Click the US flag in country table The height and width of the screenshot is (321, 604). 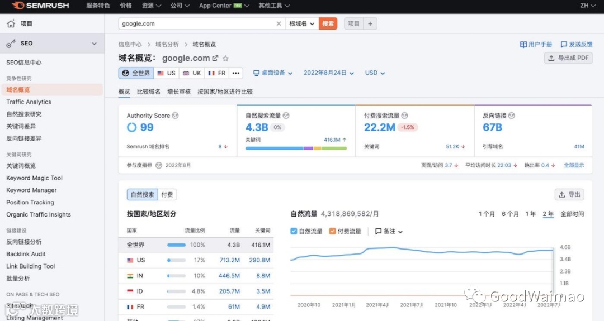(130, 260)
